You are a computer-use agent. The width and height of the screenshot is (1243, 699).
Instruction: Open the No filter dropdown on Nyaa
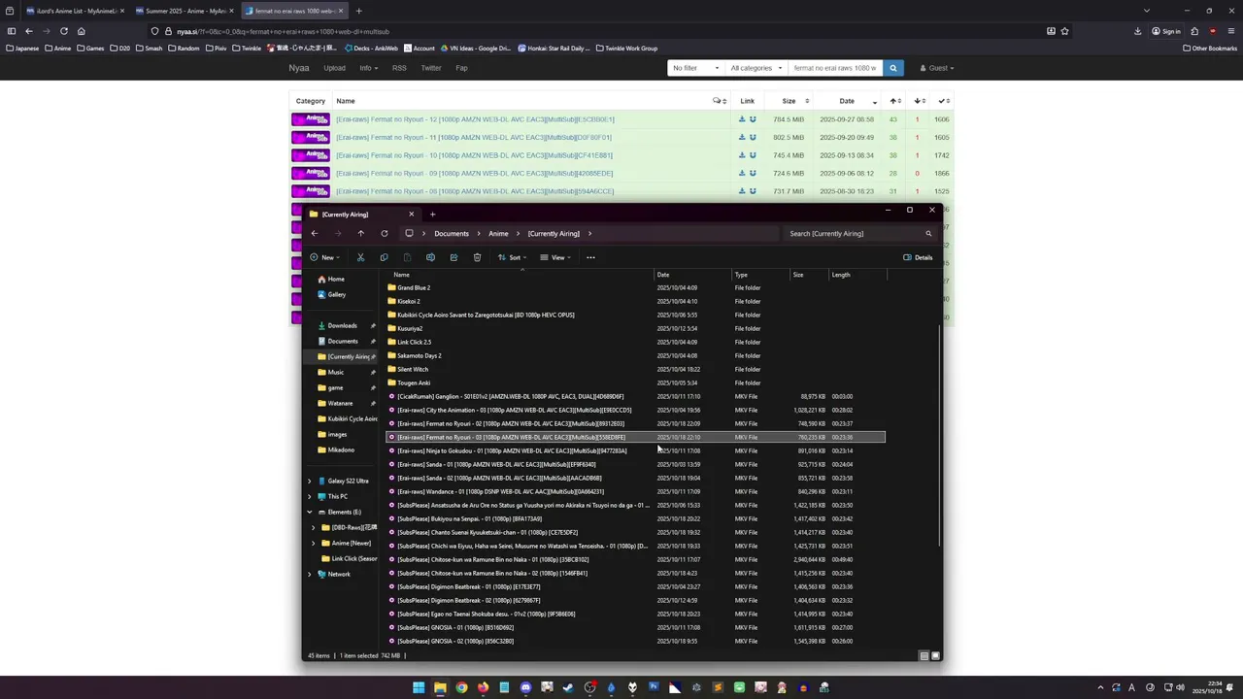coord(695,68)
